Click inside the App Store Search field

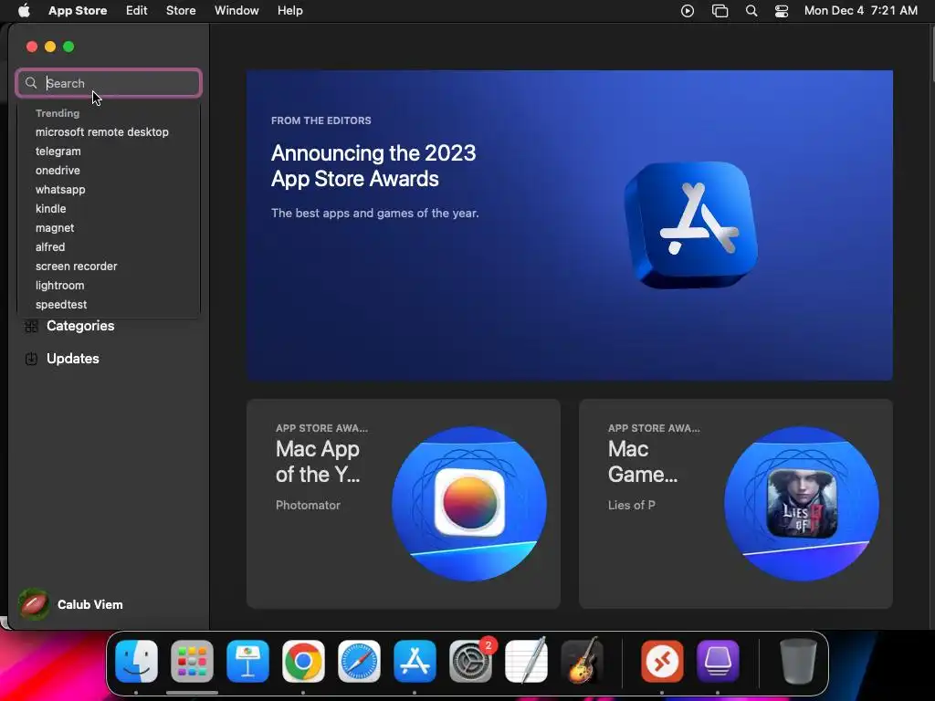pyautogui.click(x=109, y=83)
